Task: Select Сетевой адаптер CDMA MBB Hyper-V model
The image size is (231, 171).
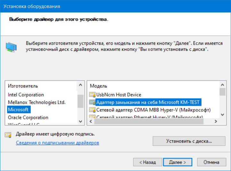Action: point(154,110)
